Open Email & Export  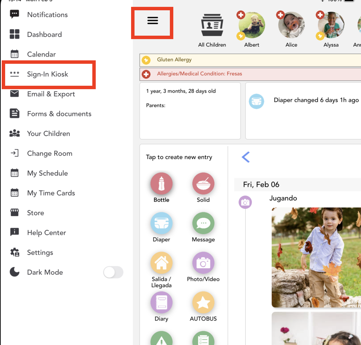pos(51,94)
